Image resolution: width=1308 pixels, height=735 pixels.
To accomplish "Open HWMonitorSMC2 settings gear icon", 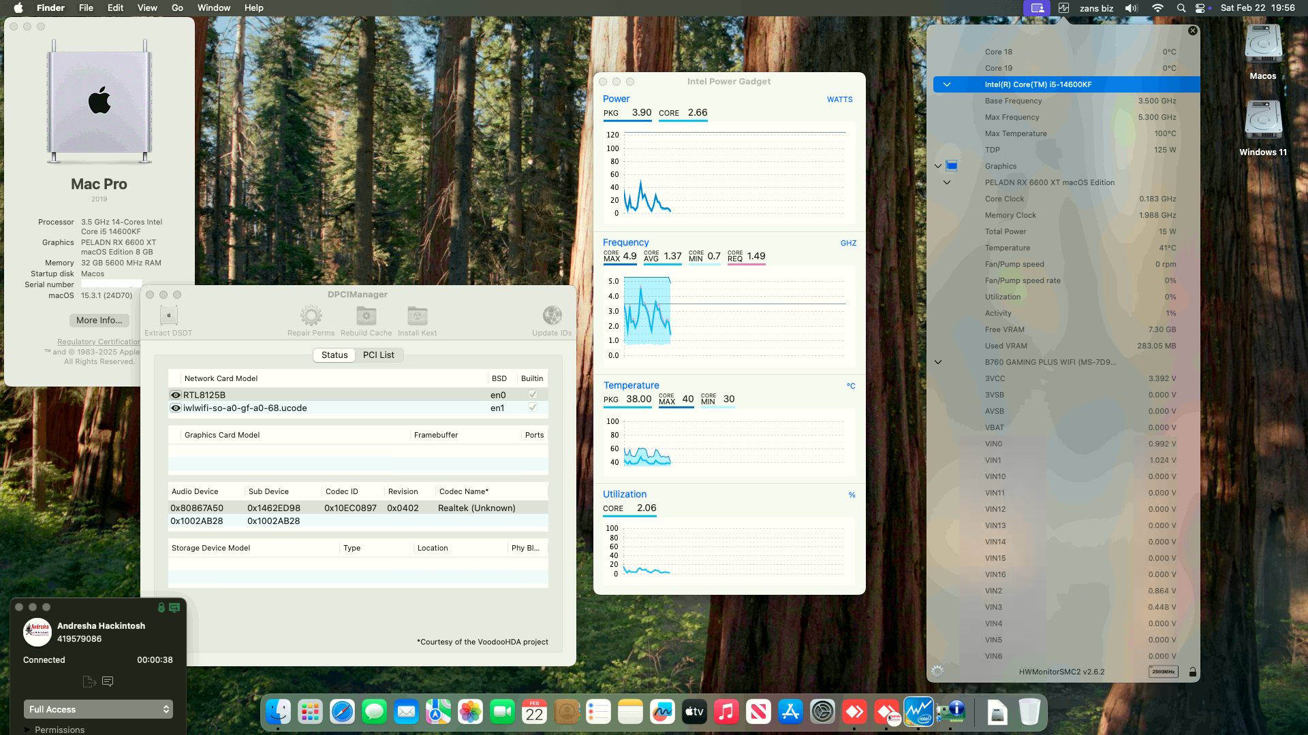I will [x=937, y=672].
